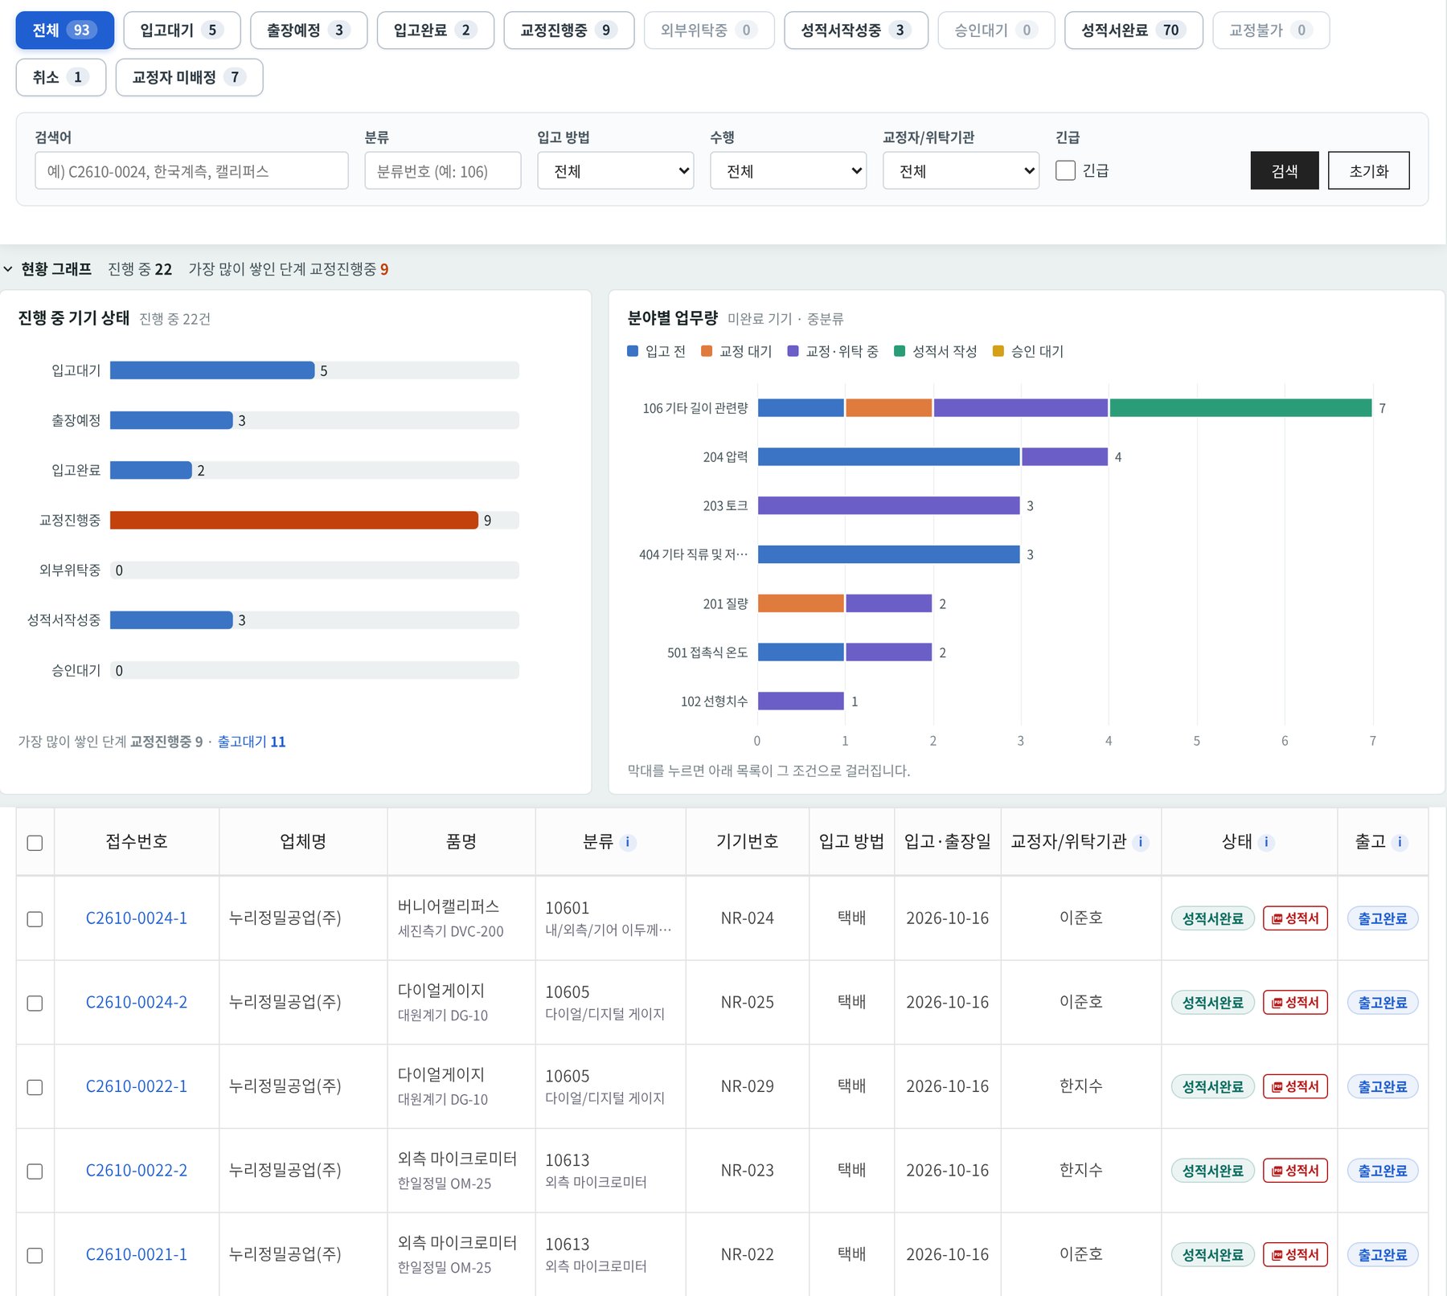The height and width of the screenshot is (1296, 1447).
Task: Click the info icon next to 출고 header
Action: point(1400,842)
